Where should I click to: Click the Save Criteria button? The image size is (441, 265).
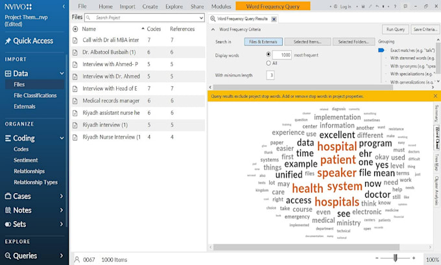tap(425, 29)
